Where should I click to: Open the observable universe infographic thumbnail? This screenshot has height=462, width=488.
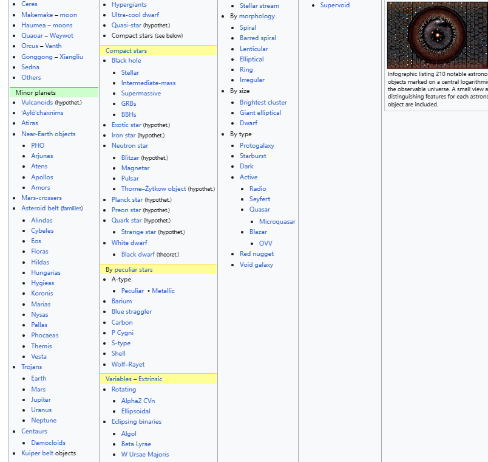coord(437,35)
